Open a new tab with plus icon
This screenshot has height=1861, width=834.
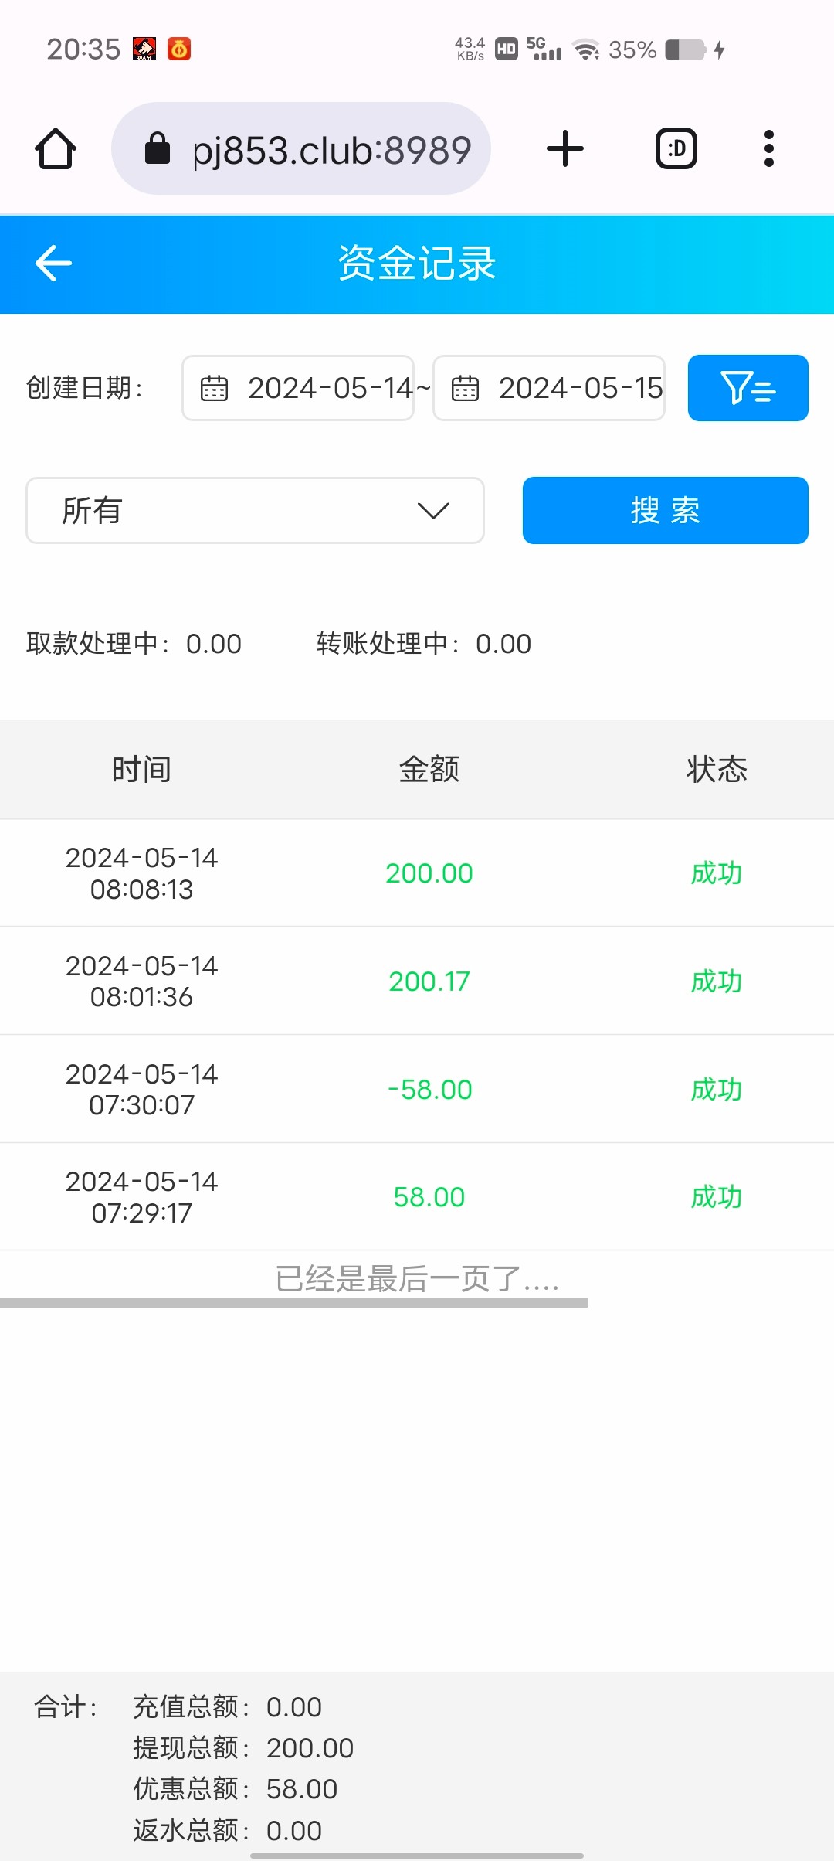564,148
